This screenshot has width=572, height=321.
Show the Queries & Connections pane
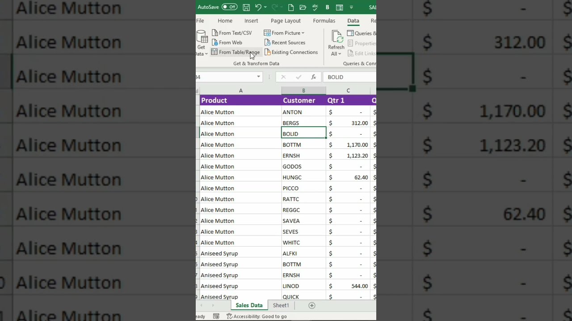(362, 33)
